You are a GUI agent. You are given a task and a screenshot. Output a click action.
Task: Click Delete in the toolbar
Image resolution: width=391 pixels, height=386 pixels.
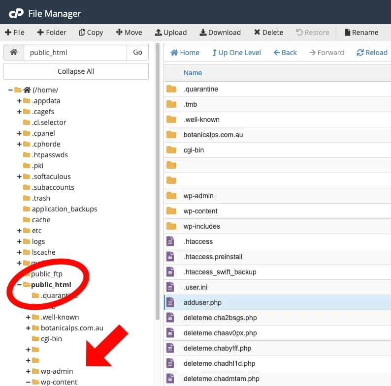click(268, 32)
